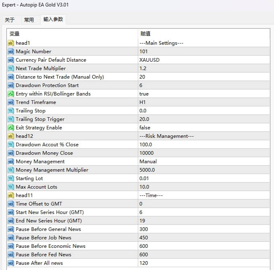This screenshot has height=270, width=274.
Task: Click the decimal icon beside Next Trade Multiplier
Action: coord(11,69)
